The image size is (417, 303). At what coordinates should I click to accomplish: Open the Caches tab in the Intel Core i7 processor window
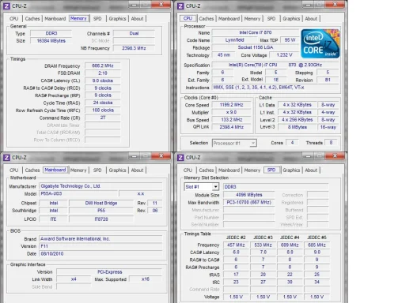(x=206, y=19)
